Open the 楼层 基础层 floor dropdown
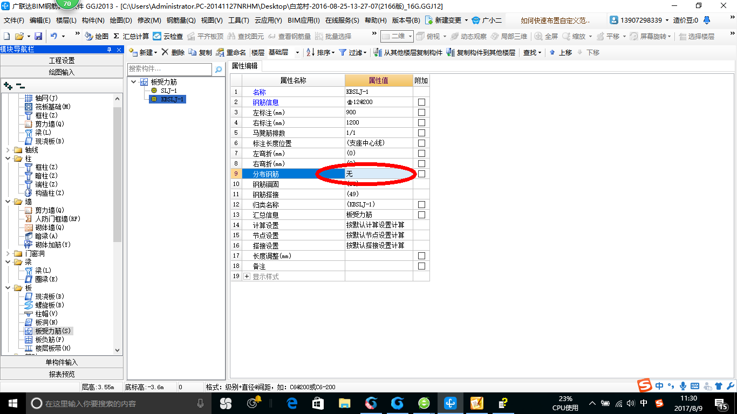737x414 pixels. (297, 52)
